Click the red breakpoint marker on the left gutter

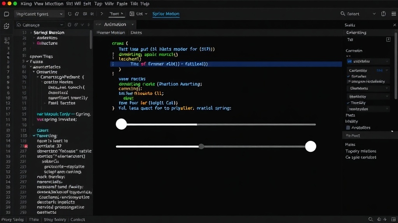(26, 146)
